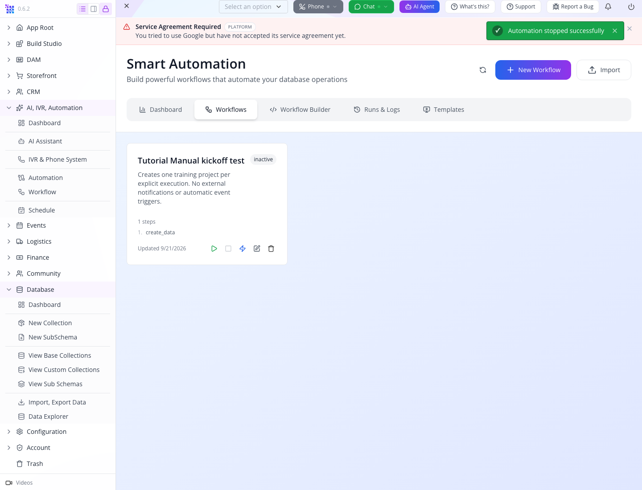Expand the App Root tree item
The height and width of the screenshot is (490, 642).
9,28
